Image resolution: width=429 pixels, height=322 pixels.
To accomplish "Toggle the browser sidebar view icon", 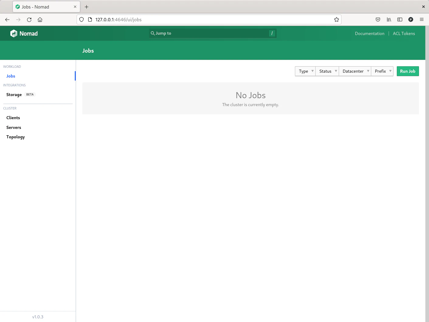I will [400, 20].
